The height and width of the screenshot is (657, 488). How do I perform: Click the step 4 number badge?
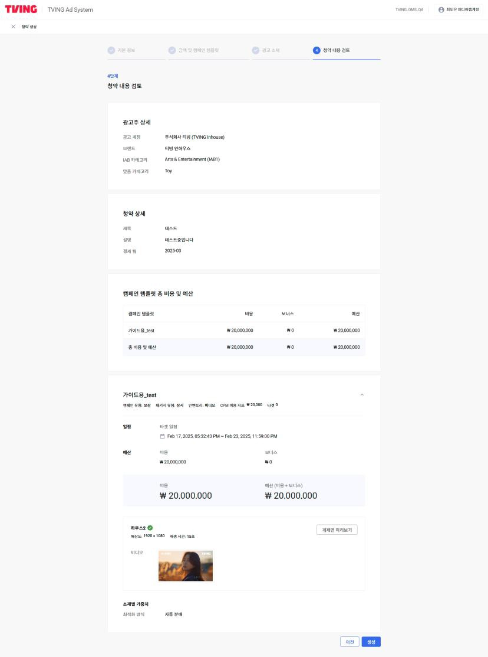point(316,50)
